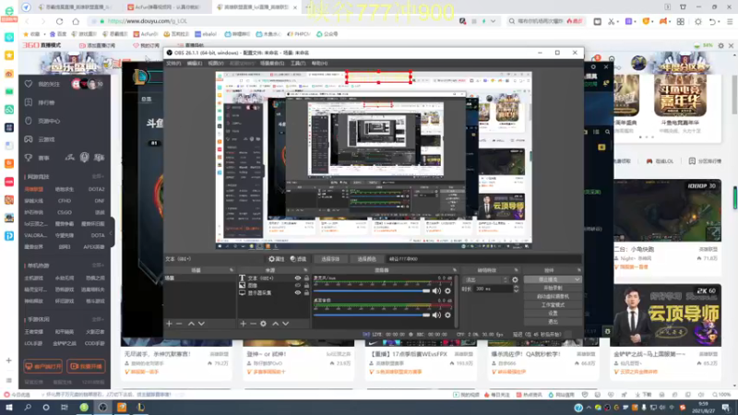Switch to the AcFun browser tab
The width and height of the screenshot is (738, 415).
click(163, 7)
